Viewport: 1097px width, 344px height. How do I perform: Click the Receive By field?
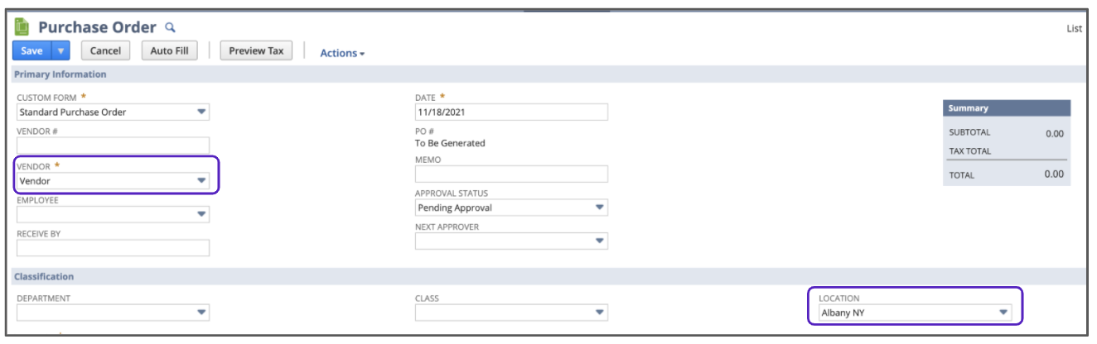pyautogui.click(x=113, y=248)
